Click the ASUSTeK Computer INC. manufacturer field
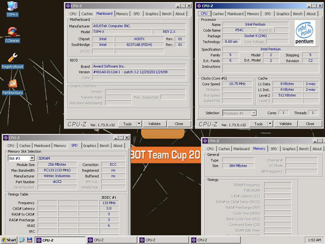The height and width of the screenshot is (244, 325). 139,26
